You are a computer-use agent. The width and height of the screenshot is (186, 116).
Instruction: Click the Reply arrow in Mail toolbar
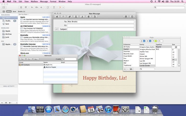(32, 7)
